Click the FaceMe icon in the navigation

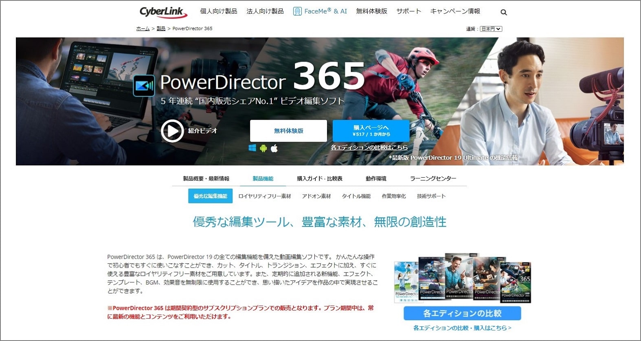297,11
